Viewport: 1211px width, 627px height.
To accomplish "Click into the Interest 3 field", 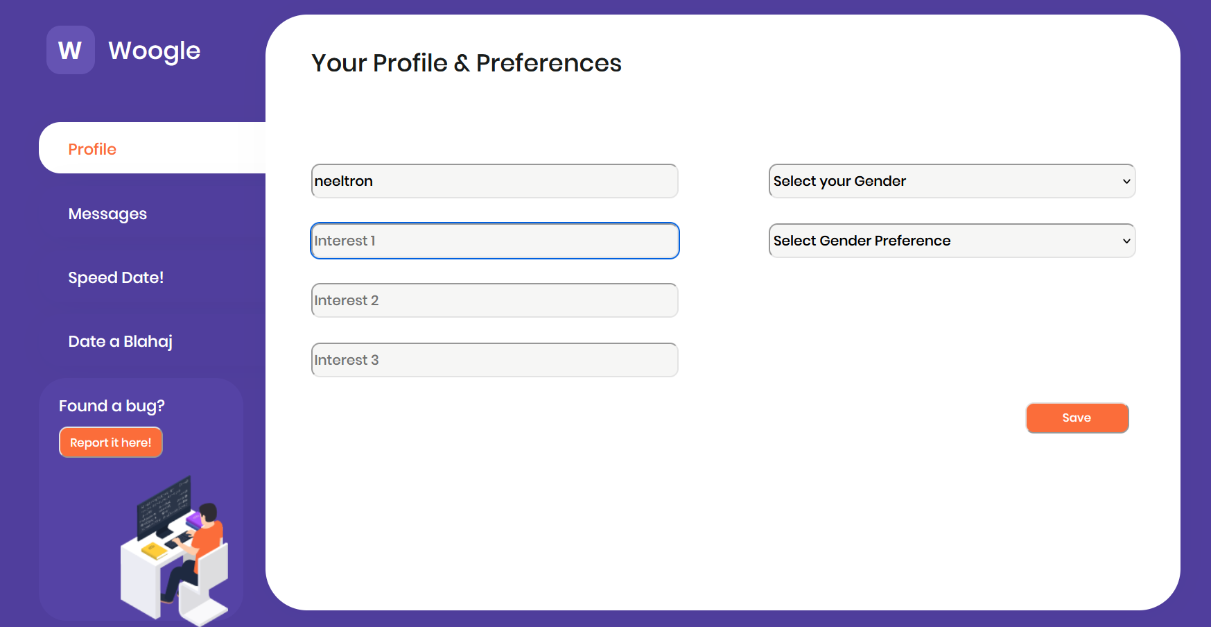I will [x=494, y=360].
